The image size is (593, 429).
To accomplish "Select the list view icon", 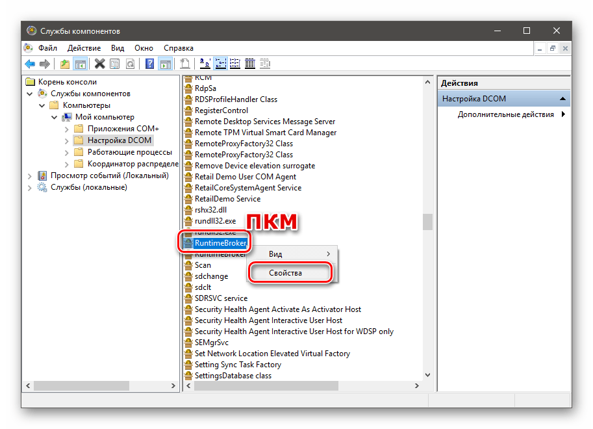I will 235,64.
